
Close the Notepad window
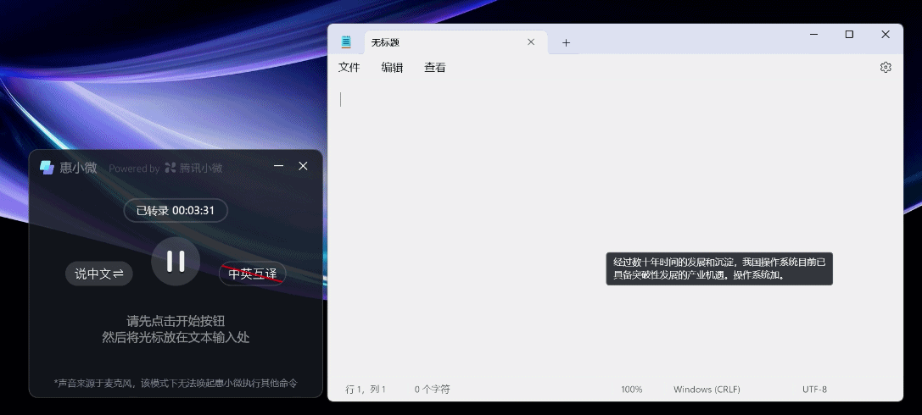click(x=886, y=35)
